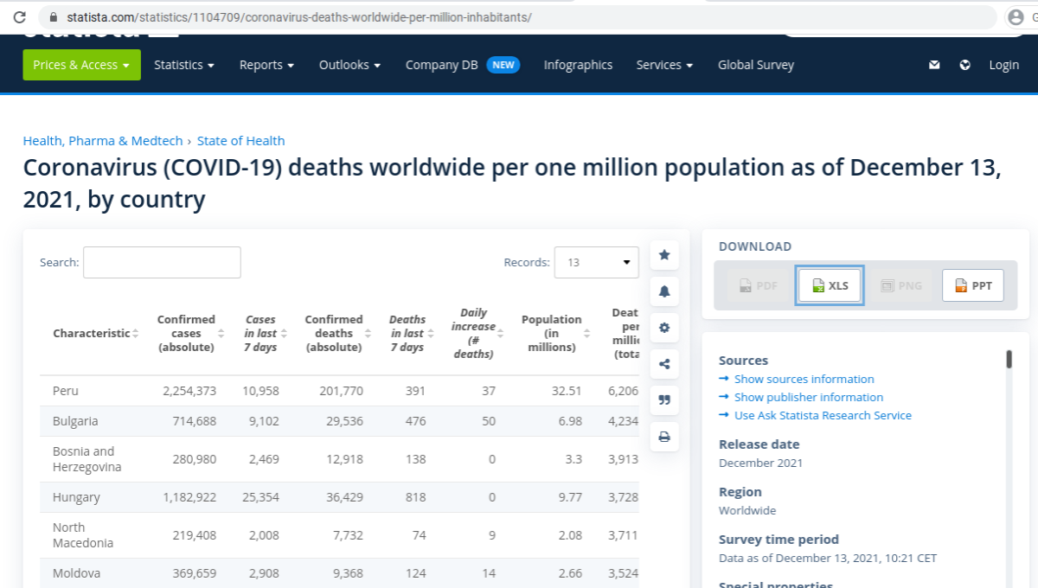
Task: Click the State of Health breadcrumb
Action: click(x=240, y=141)
